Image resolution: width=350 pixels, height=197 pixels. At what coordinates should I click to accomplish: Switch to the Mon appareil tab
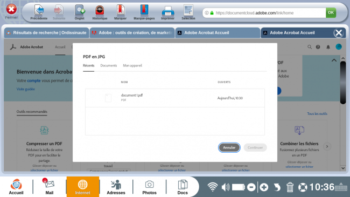pyautogui.click(x=132, y=66)
